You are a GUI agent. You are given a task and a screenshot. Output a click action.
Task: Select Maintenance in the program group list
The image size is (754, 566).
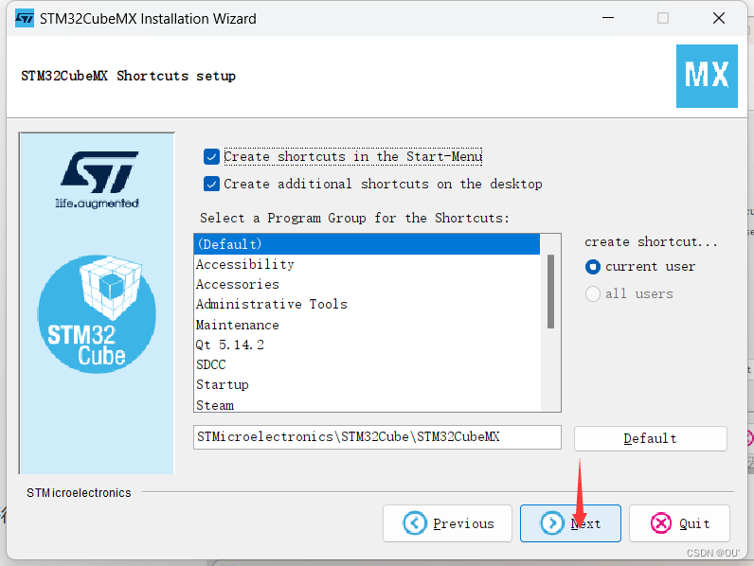click(x=367, y=325)
